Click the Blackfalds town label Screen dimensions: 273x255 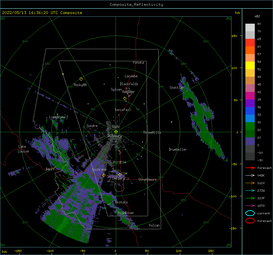point(129,84)
